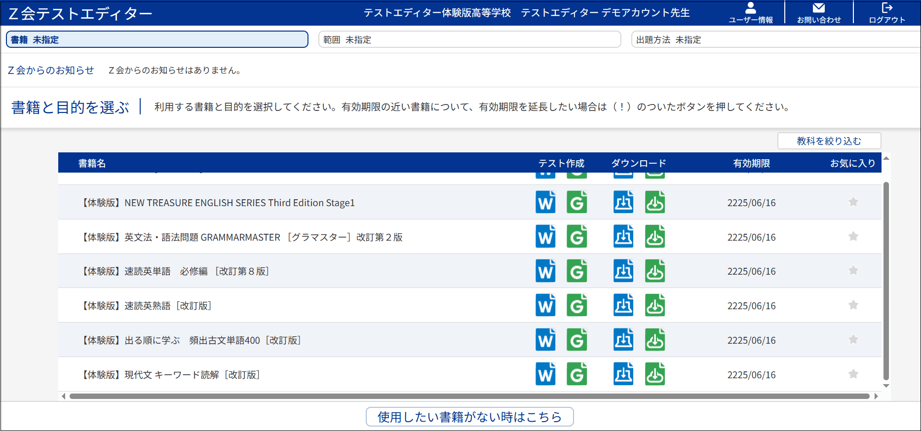Click blue download icon for 速読英単語 必修編
The width and height of the screenshot is (921, 431).
coord(623,271)
